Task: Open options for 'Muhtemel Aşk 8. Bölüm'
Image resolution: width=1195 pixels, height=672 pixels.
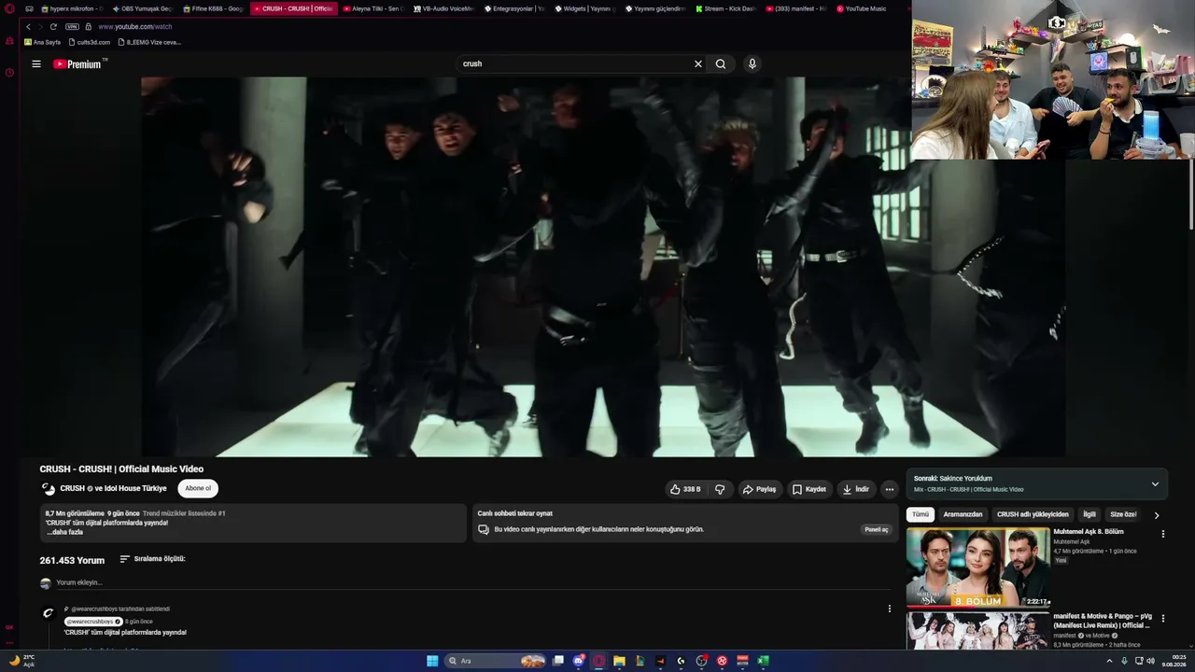Action: (1163, 534)
